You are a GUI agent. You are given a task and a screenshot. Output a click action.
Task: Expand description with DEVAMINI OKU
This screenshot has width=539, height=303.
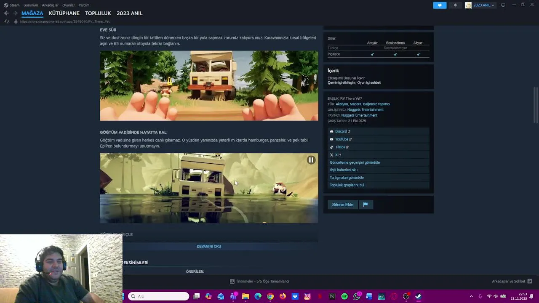click(x=209, y=246)
